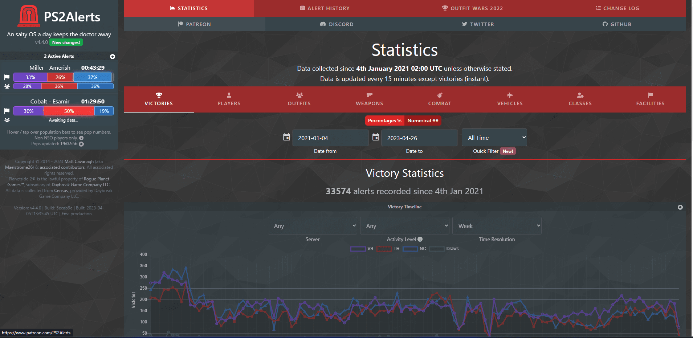Collapse the Active Alerts panel circle icon
The width and height of the screenshot is (693, 355).
coord(113,57)
